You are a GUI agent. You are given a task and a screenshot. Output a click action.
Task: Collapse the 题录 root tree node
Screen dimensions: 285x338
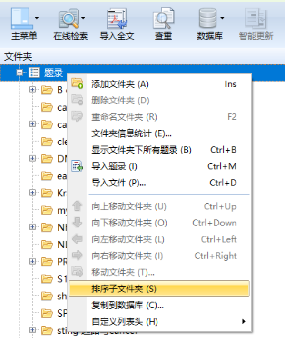[x=20, y=72]
